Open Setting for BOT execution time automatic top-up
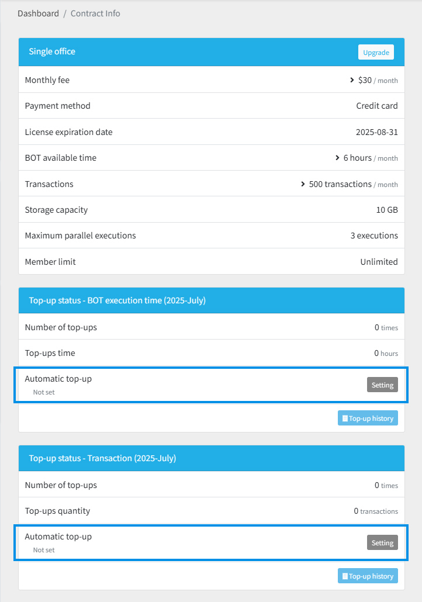The height and width of the screenshot is (602, 422). click(382, 385)
